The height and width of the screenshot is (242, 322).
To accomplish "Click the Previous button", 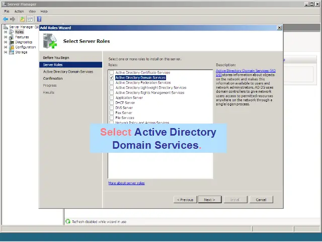I will [185, 200].
